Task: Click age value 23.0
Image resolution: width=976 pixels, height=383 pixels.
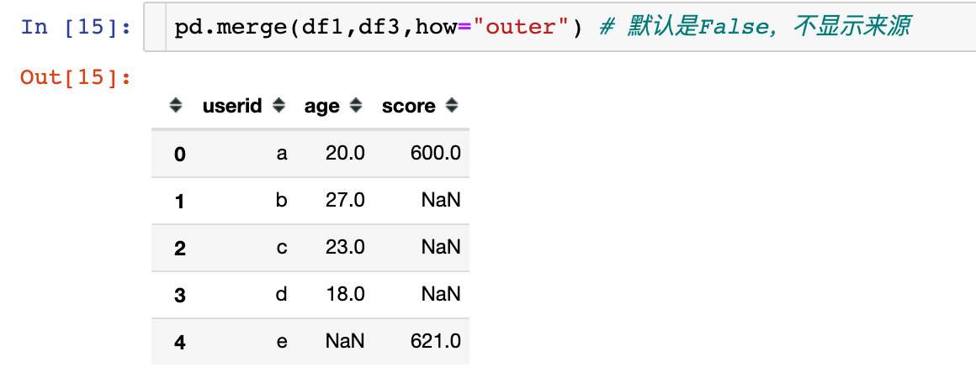Action: [345, 248]
